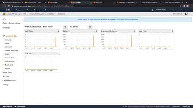Open the account user dropdown

tap(162, 10)
